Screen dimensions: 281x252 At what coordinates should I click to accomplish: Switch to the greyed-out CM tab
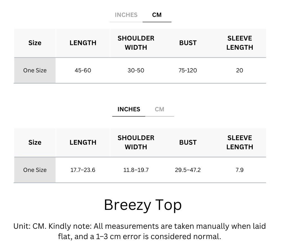(159, 109)
